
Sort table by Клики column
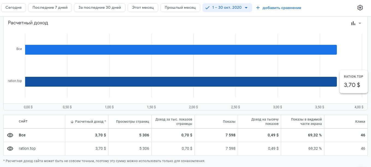pyautogui.click(x=360, y=122)
